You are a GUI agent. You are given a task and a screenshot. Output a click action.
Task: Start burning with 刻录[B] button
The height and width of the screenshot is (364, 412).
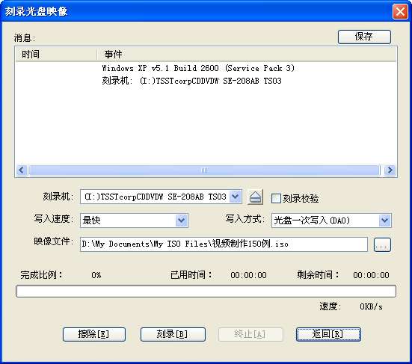(173, 334)
